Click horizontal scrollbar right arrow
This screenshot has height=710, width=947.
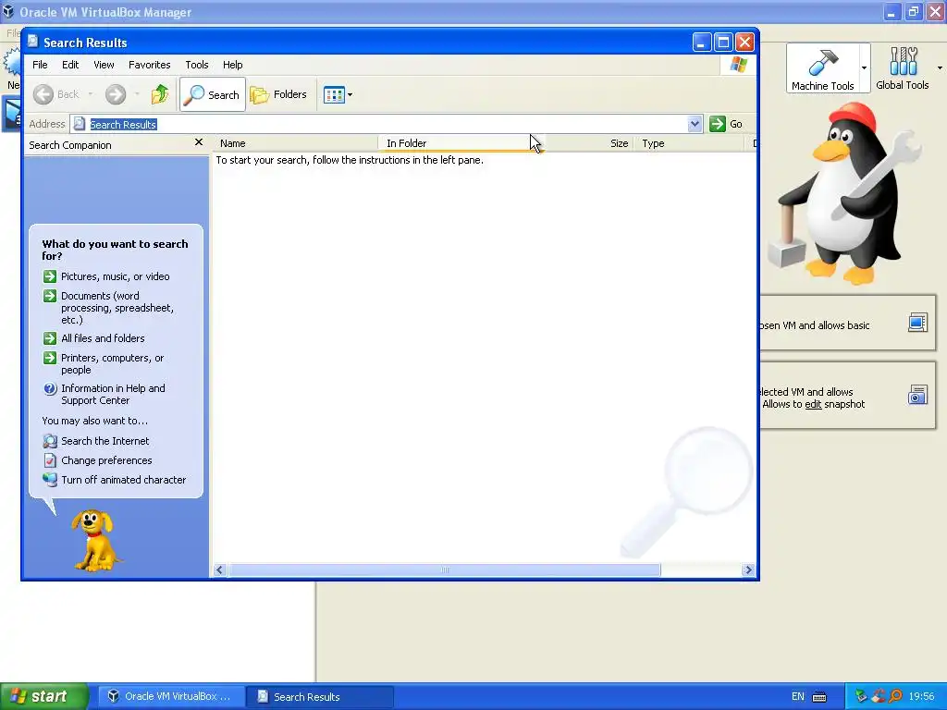(x=748, y=569)
